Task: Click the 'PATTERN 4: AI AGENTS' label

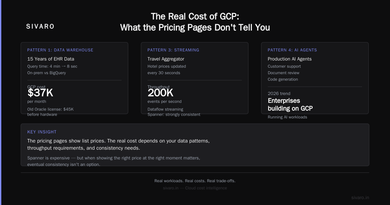Action: (x=292, y=50)
